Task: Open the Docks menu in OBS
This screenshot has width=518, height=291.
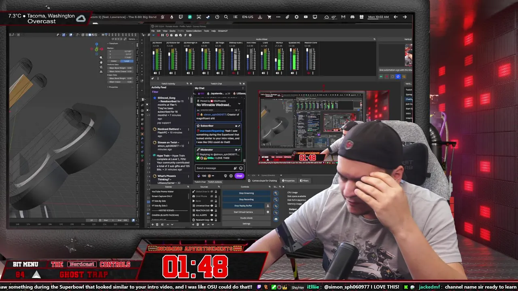Action: point(172,31)
